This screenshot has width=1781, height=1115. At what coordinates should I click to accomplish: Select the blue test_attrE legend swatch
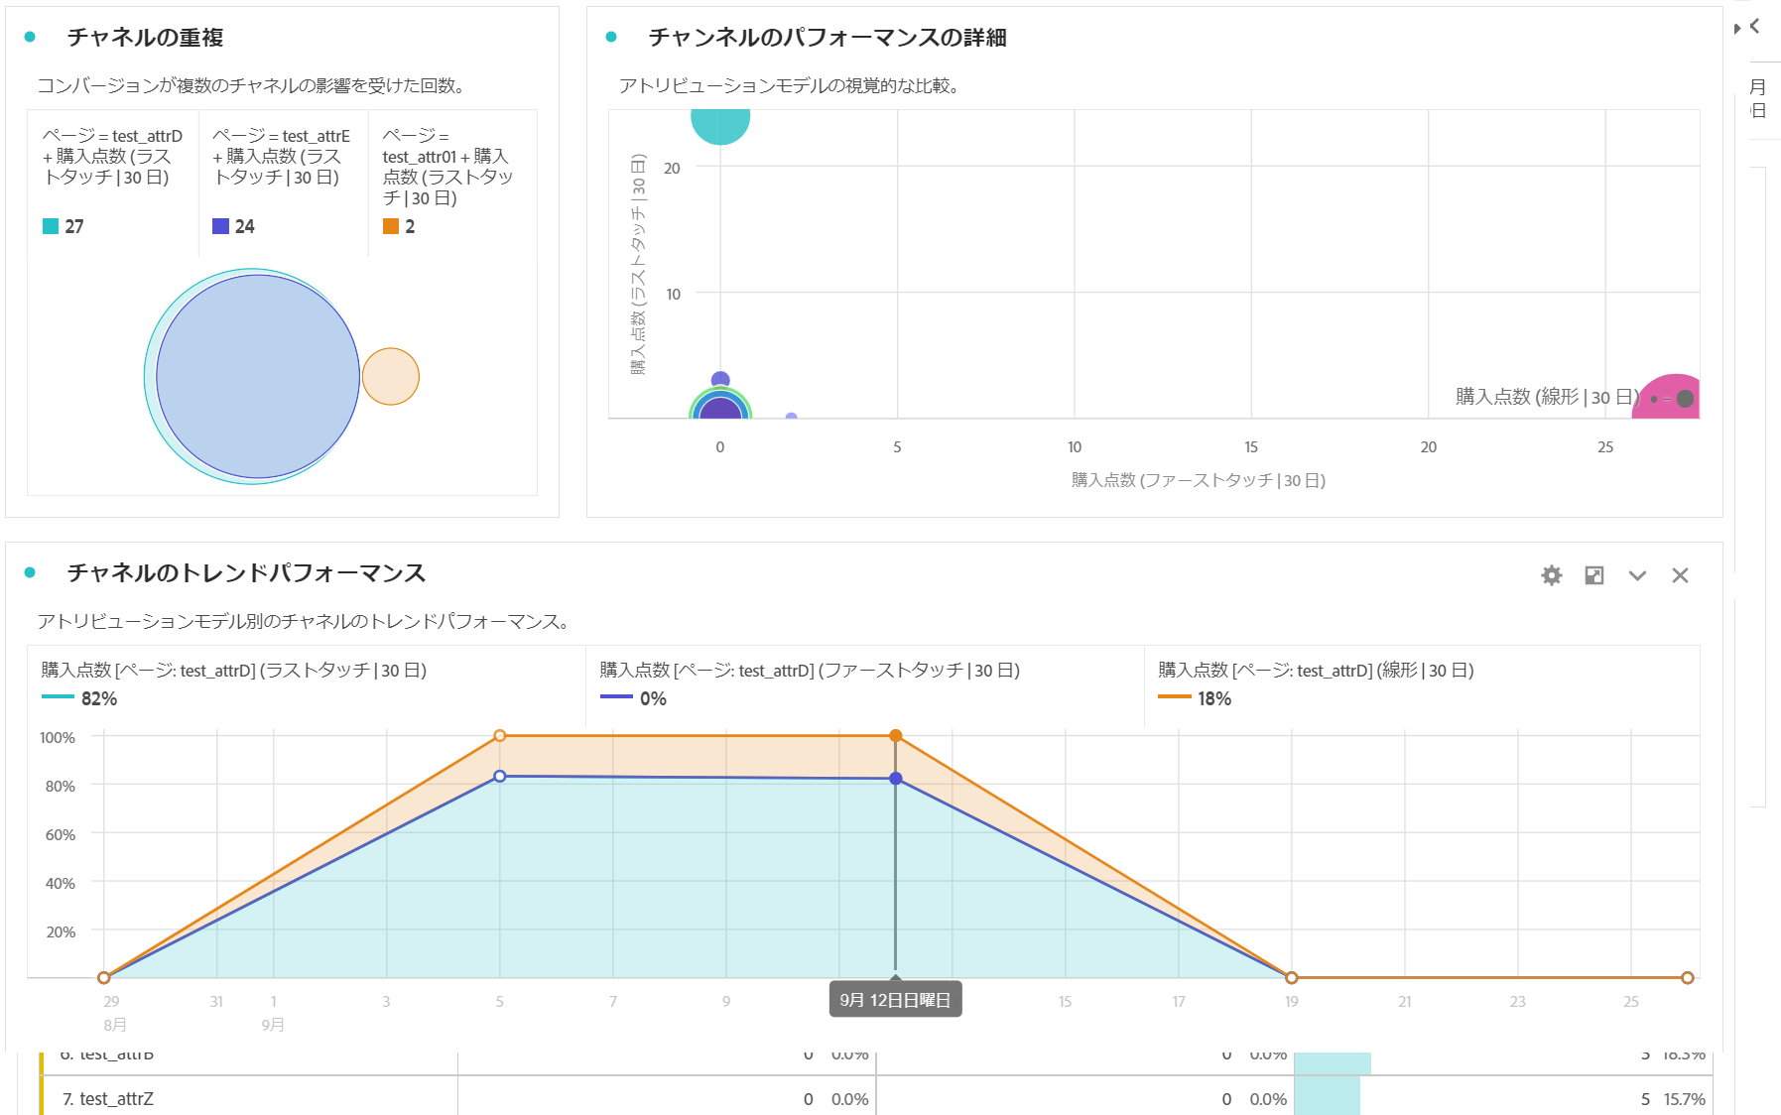point(220,226)
